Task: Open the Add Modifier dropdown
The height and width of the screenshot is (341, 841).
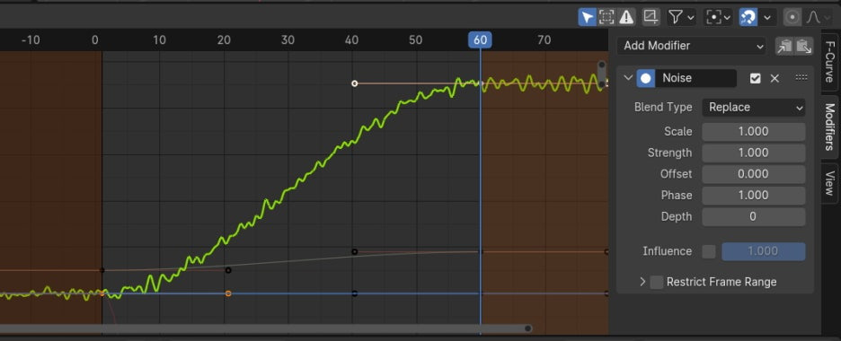Action: (692, 46)
